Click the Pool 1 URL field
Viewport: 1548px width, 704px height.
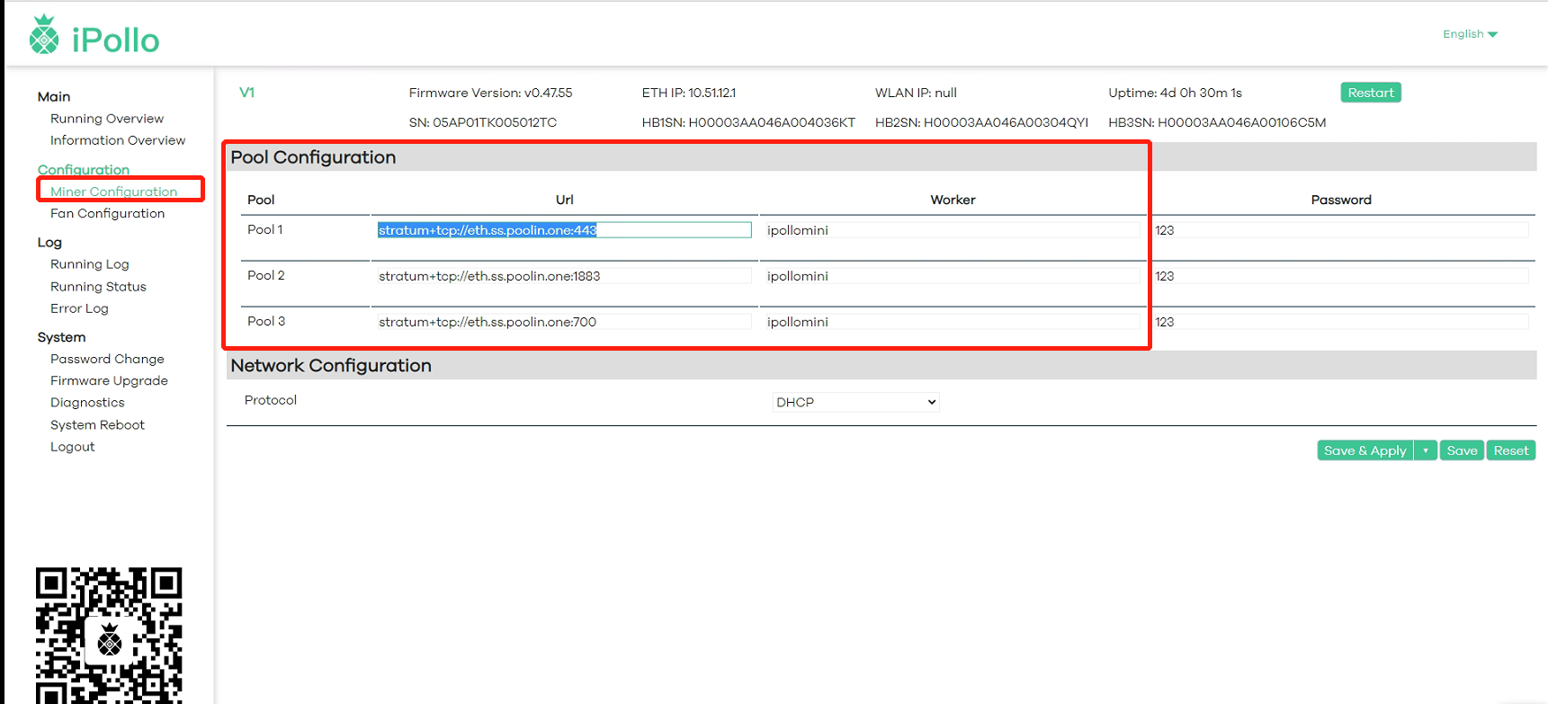pos(564,230)
